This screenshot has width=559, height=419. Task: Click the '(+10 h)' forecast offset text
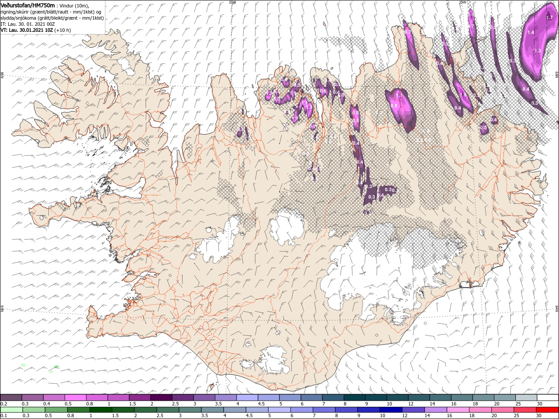click(x=62, y=30)
